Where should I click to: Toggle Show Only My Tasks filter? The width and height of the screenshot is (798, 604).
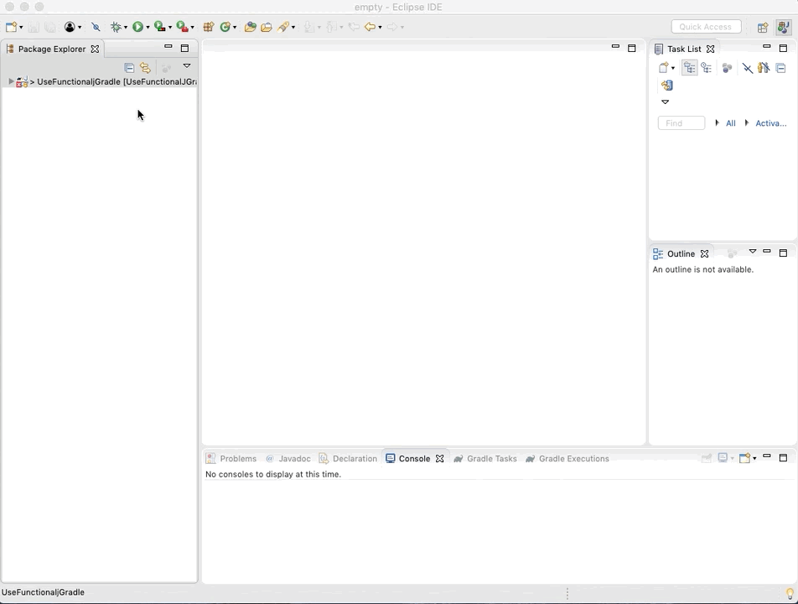click(x=764, y=68)
